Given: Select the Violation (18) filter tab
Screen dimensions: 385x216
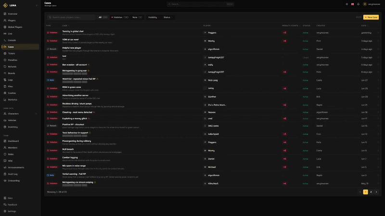Looking at the screenshot, I should [x=120, y=17].
